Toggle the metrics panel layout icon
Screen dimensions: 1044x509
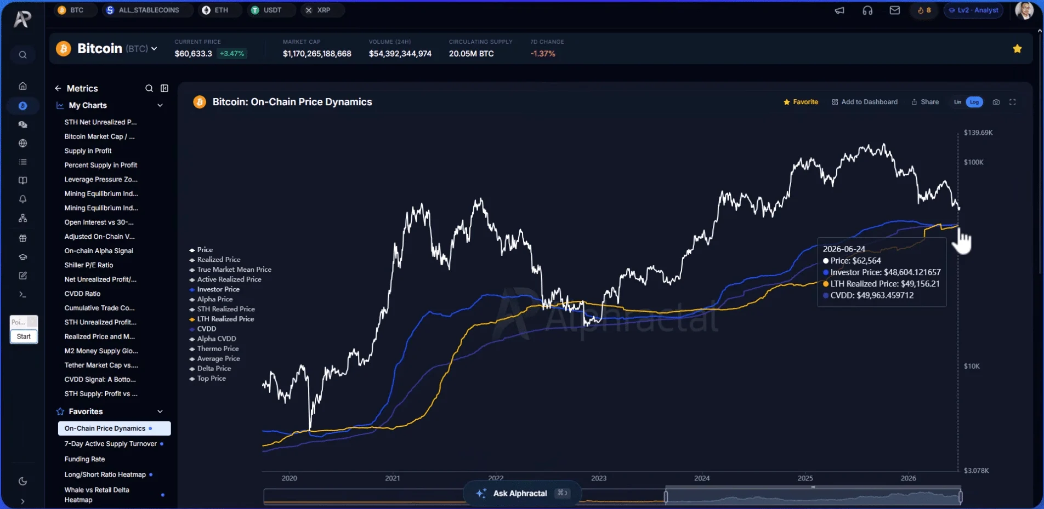pos(164,88)
